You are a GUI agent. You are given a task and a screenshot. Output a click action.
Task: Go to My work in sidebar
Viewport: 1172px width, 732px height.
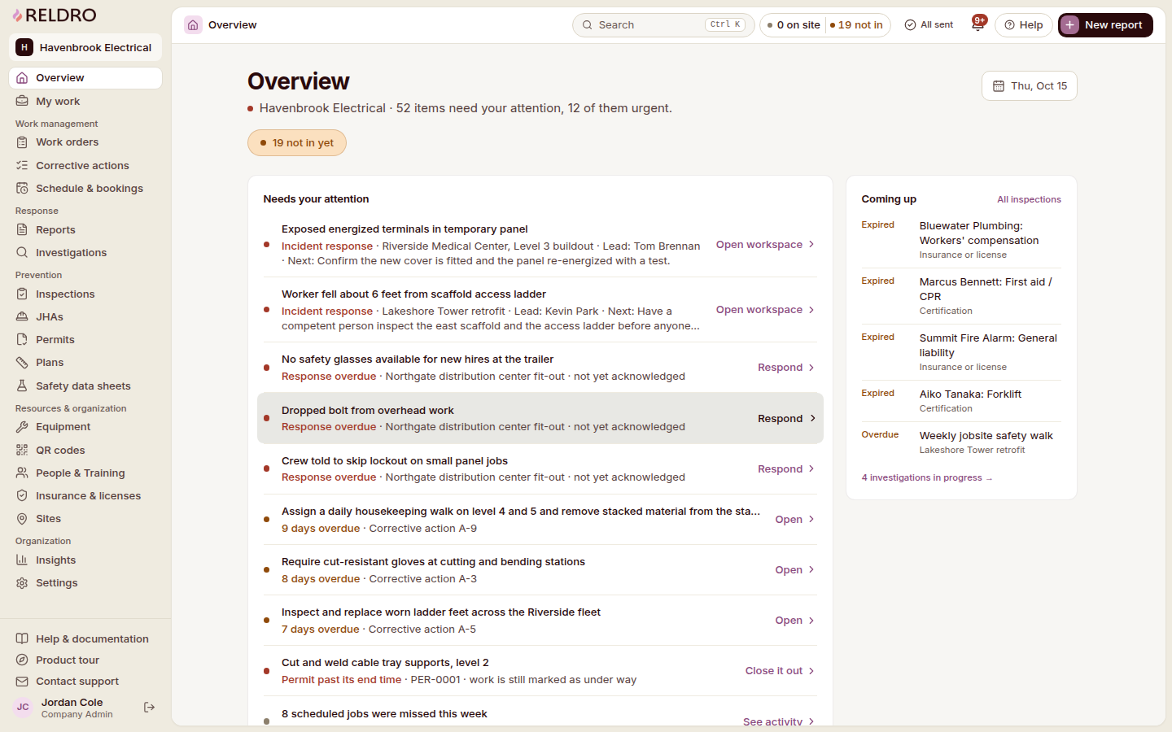(85, 101)
